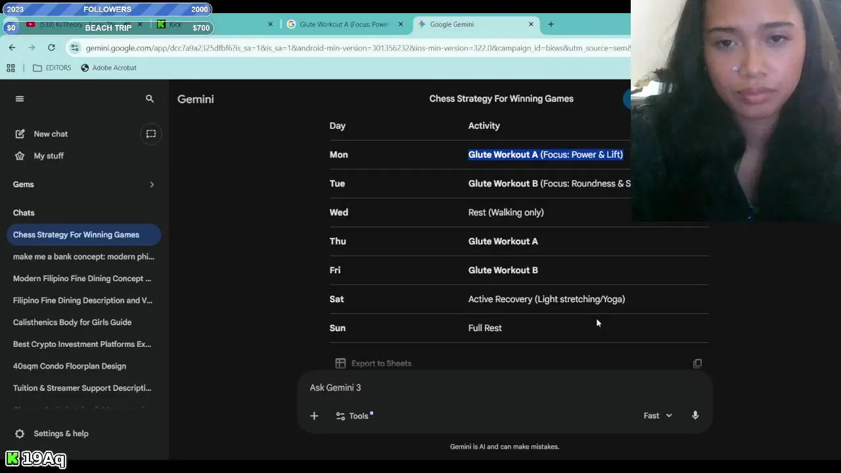
Task: Click the New chat pencil icon
Action: pos(20,134)
